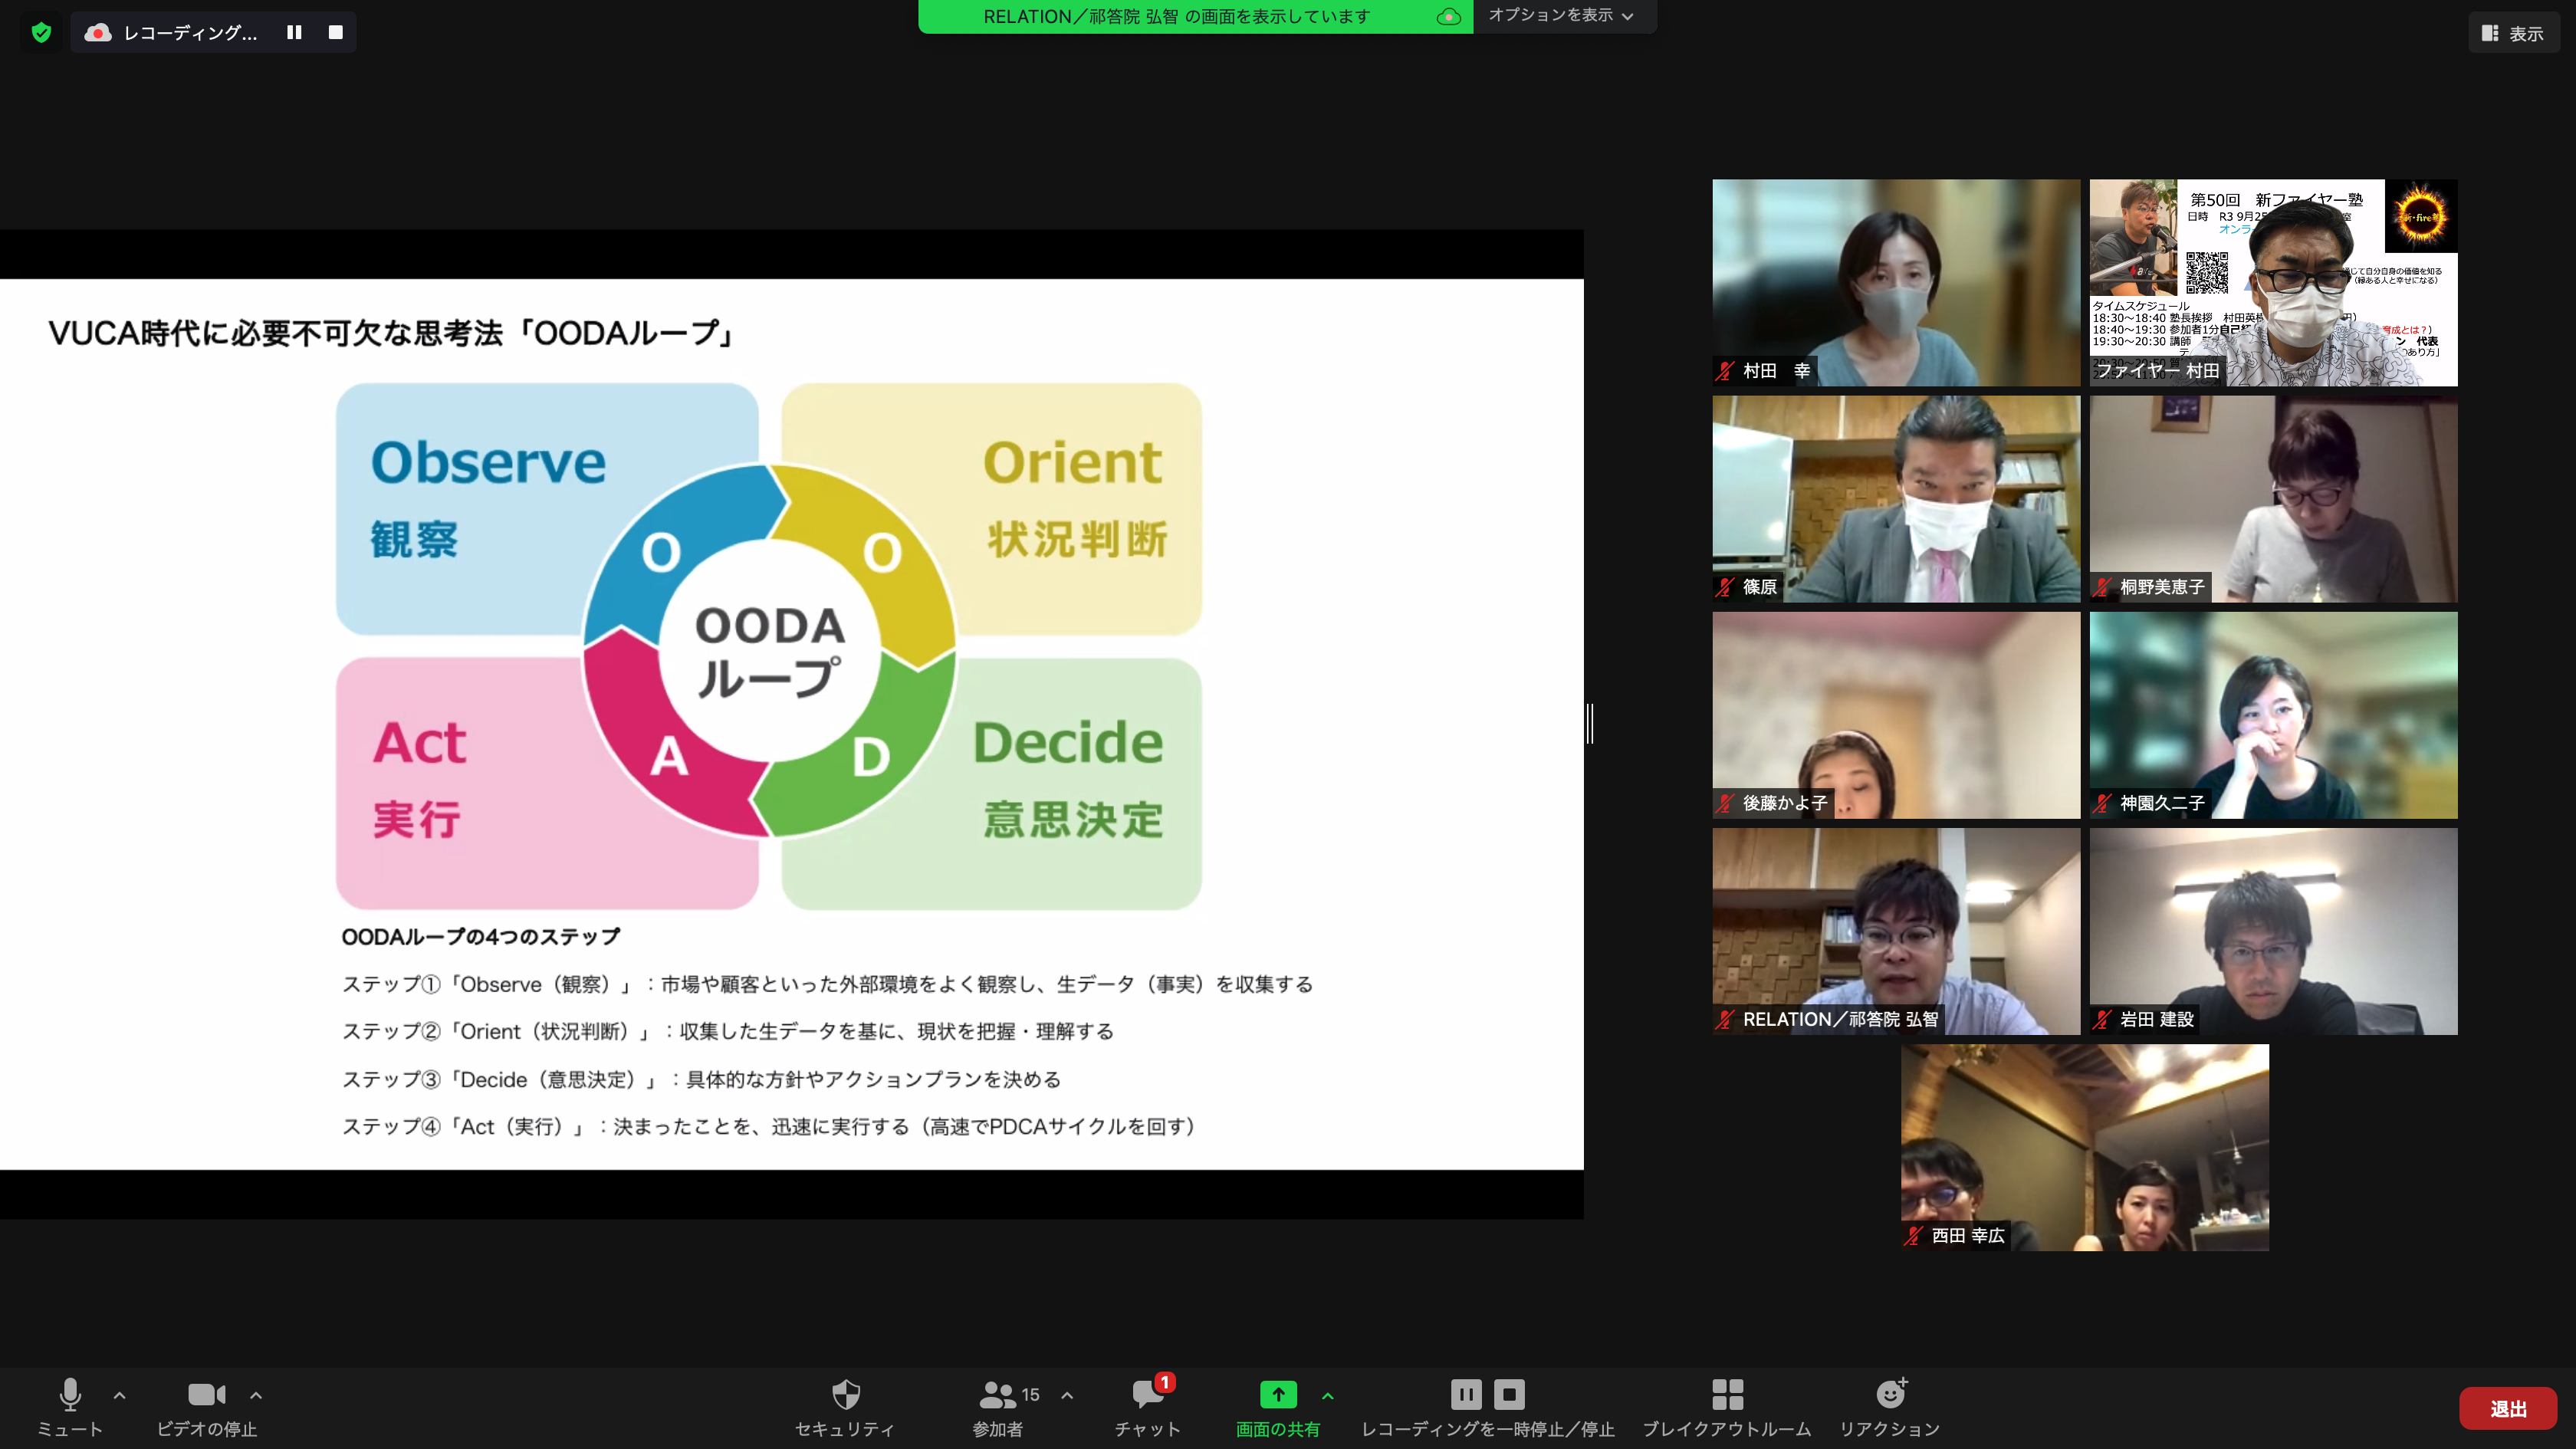The width and height of the screenshot is (2576, 1449).
Task: Expand share options arrow beside 画面の共有
Action: 1328,1395
